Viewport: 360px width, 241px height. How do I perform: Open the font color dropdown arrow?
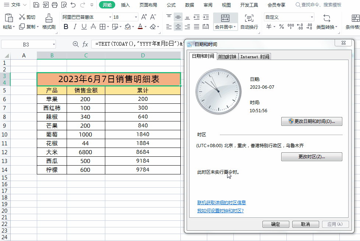click(x=145, y=27)
